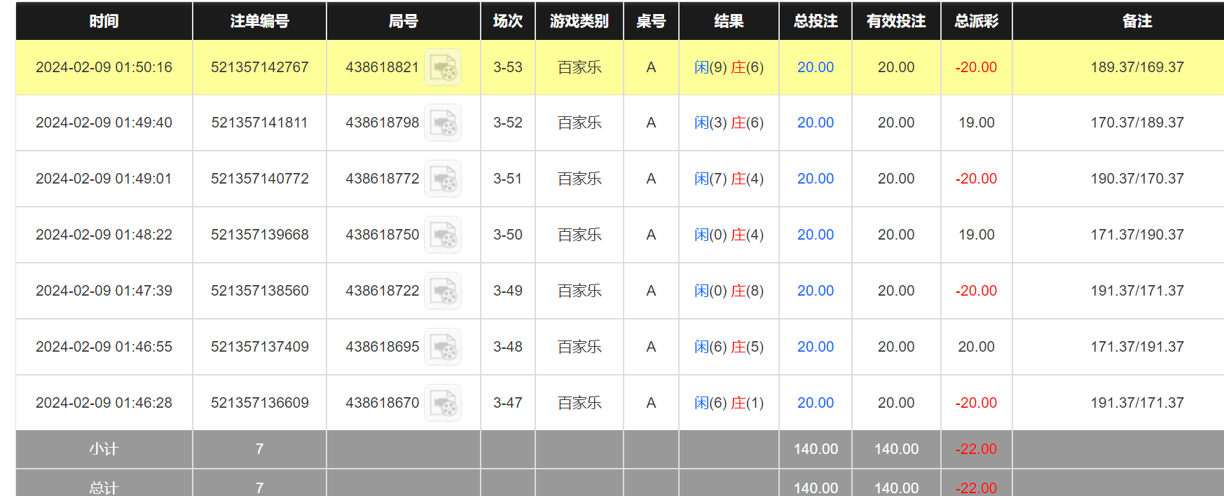Screen dimensions: 1224x496
Task: Click remark value 171.37/190.37
Action: click(x=1137, y=235)
